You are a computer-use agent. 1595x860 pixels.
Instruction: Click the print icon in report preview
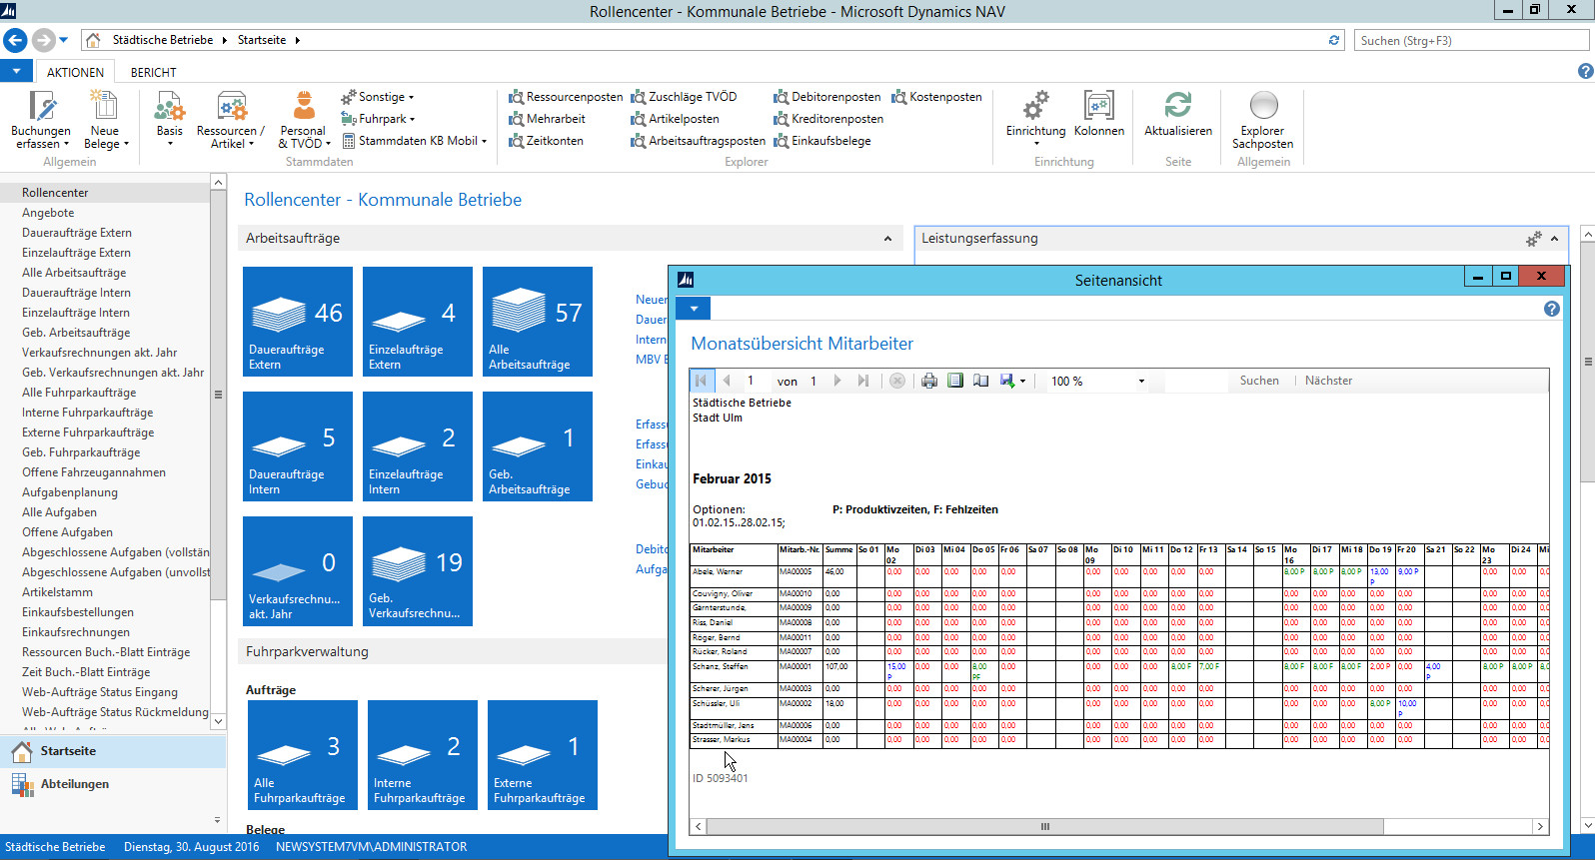(x=929, y=381)
